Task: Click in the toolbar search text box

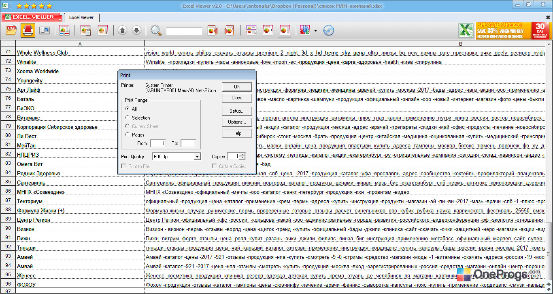Action: 184,31
